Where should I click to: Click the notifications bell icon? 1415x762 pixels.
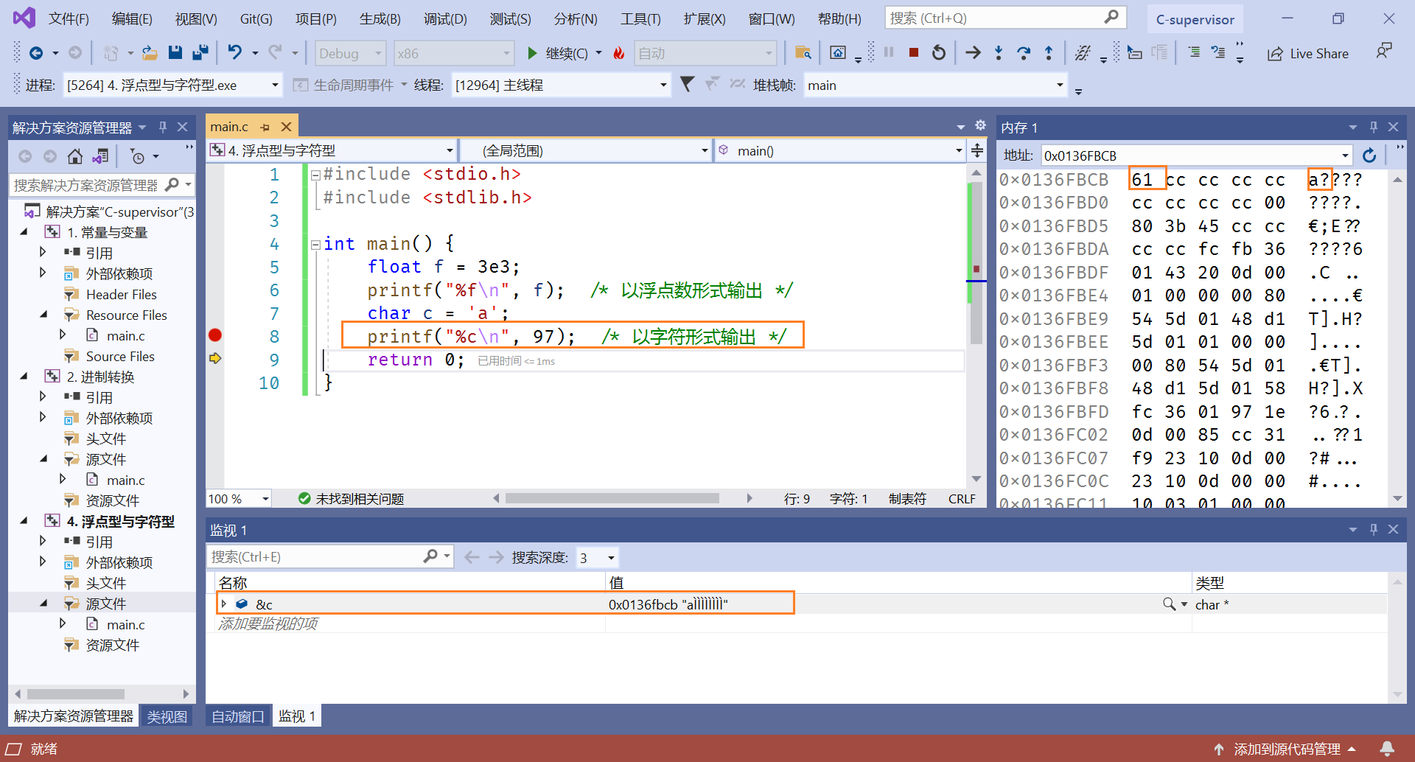coord(1387,749)
